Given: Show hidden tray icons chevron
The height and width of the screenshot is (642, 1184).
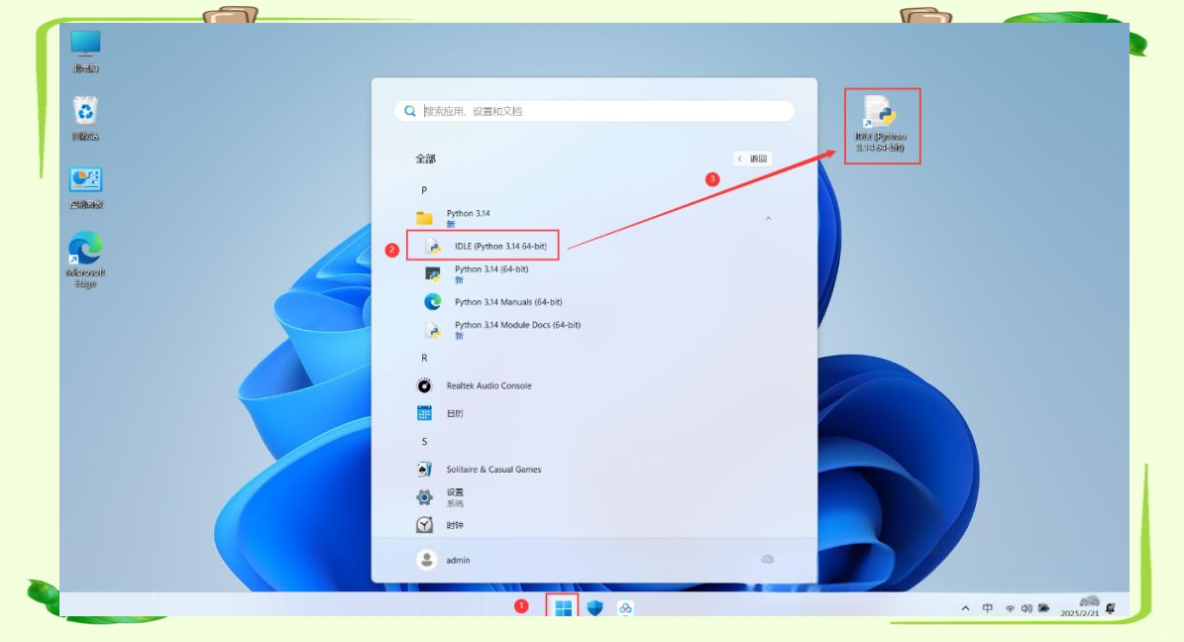Looking at the screenshot, I should pos(965,608).
